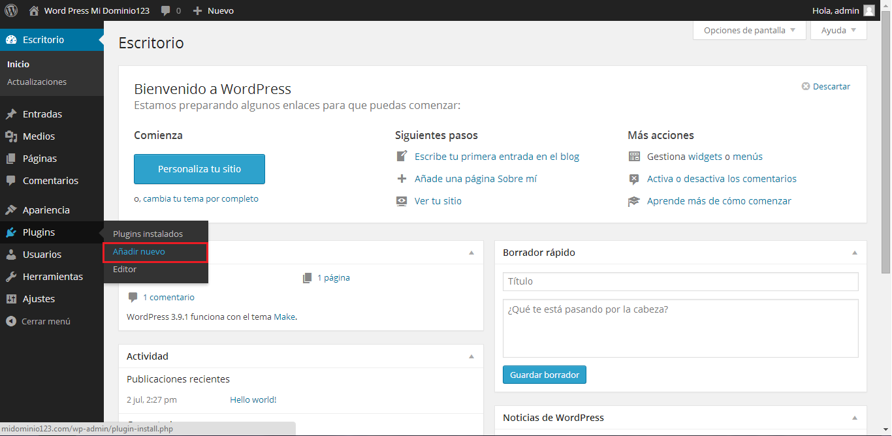Open the comments bubble in admin bar
Image resolution: width=892 pixels, height=436 pixels.
[x=166, y=10]
